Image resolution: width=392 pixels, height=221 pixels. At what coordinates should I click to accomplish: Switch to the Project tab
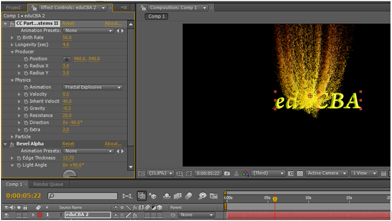coord(13,8)
